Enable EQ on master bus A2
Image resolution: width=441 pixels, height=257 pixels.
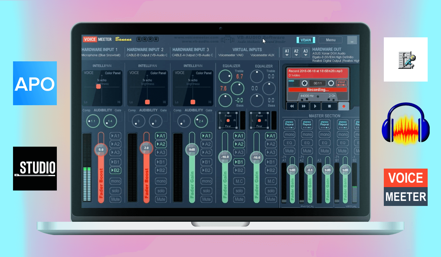point(307,143)
